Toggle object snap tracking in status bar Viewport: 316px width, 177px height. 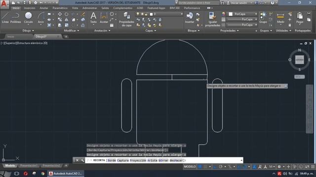[238, 167]
